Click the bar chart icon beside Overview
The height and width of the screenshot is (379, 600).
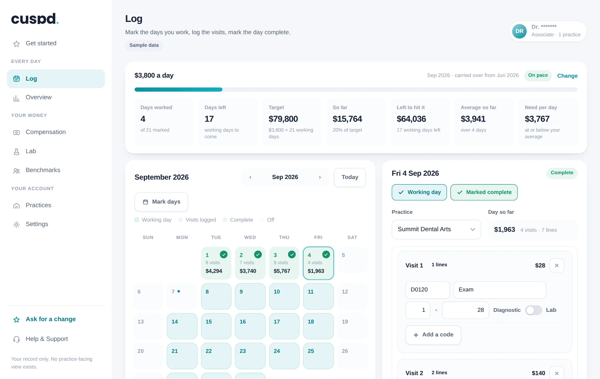[x=16, y=98]
